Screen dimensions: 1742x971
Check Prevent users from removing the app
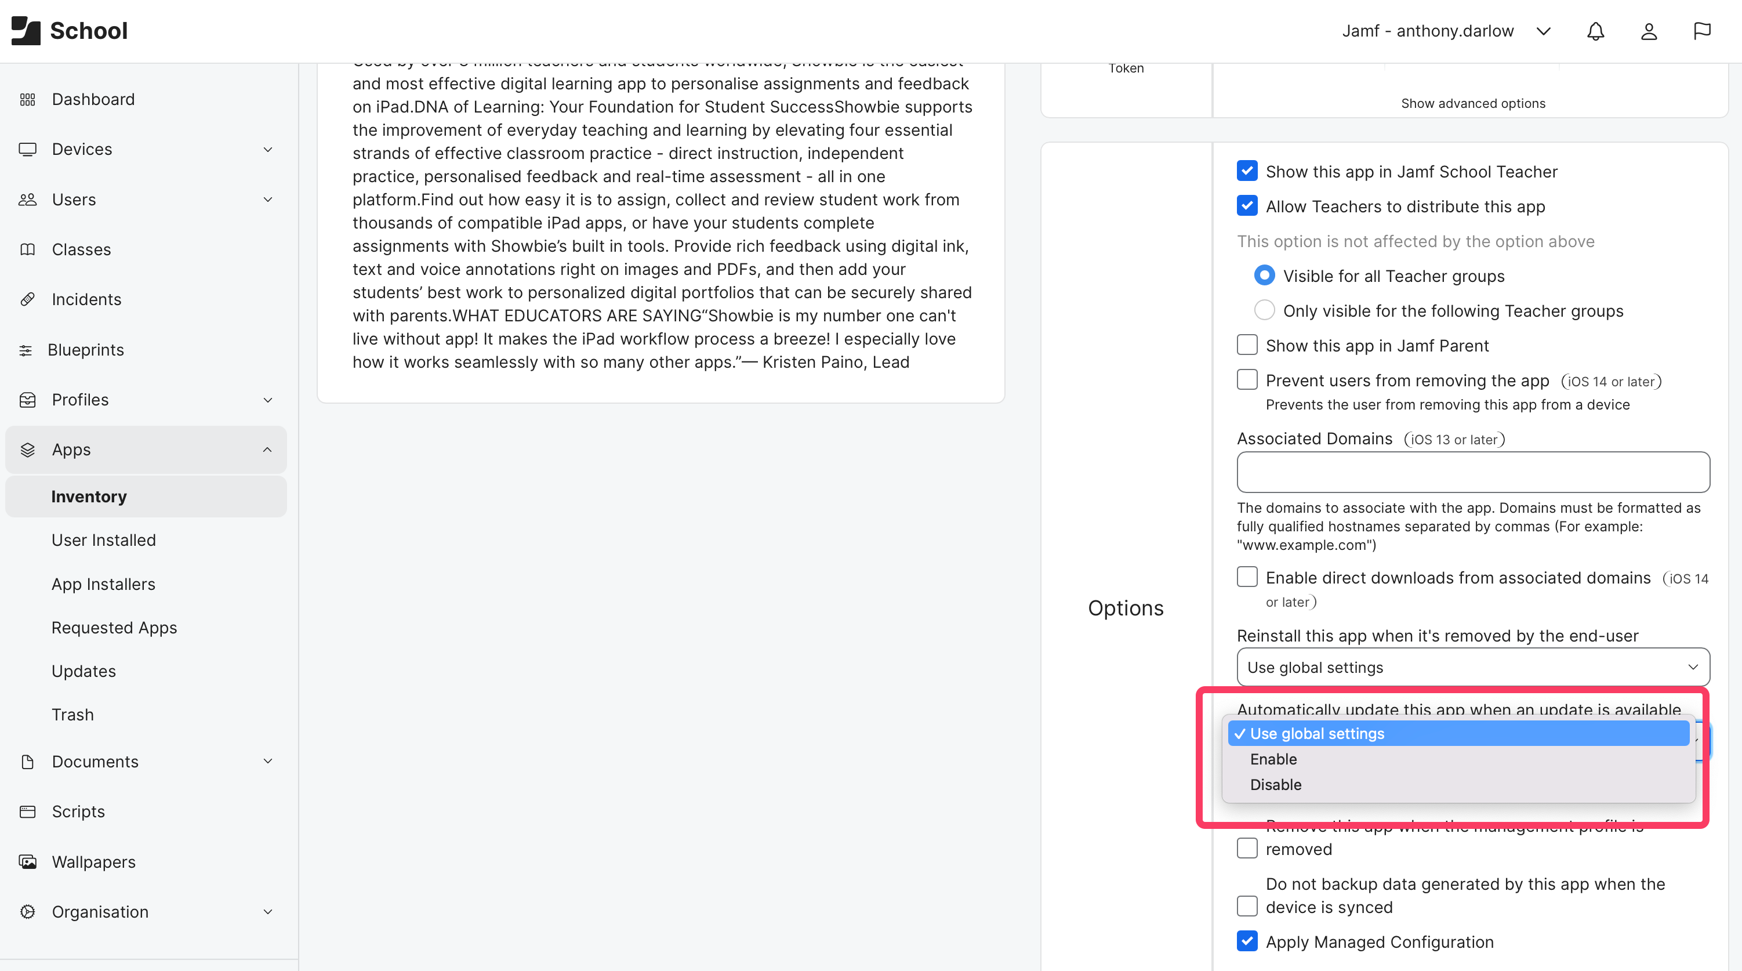[x=1247, y=379]
